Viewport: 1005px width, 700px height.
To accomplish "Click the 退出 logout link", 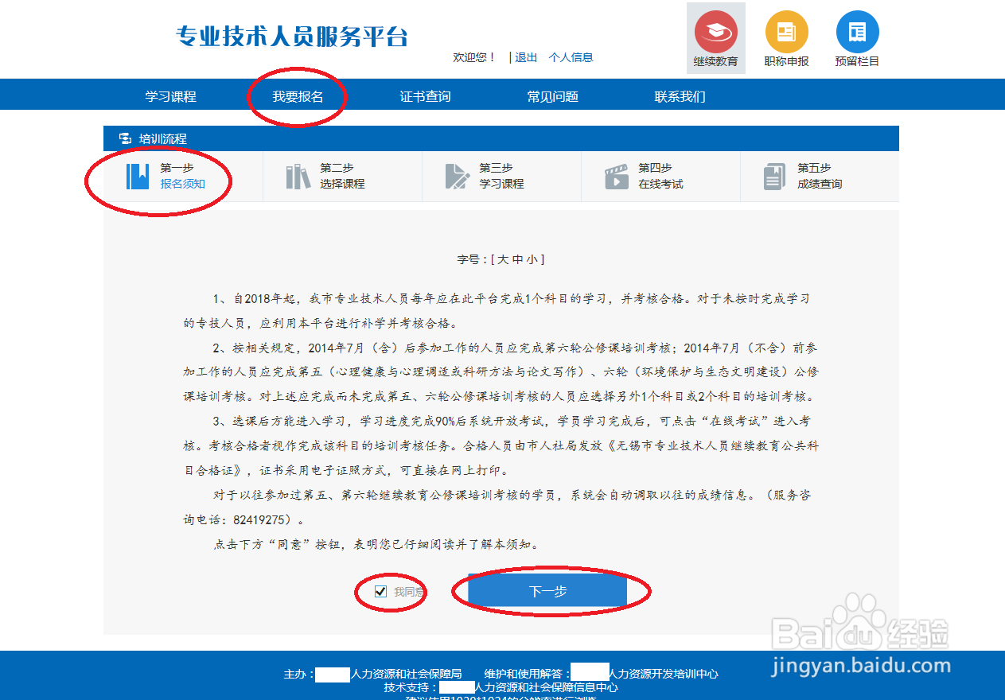I will click(526, 57).
